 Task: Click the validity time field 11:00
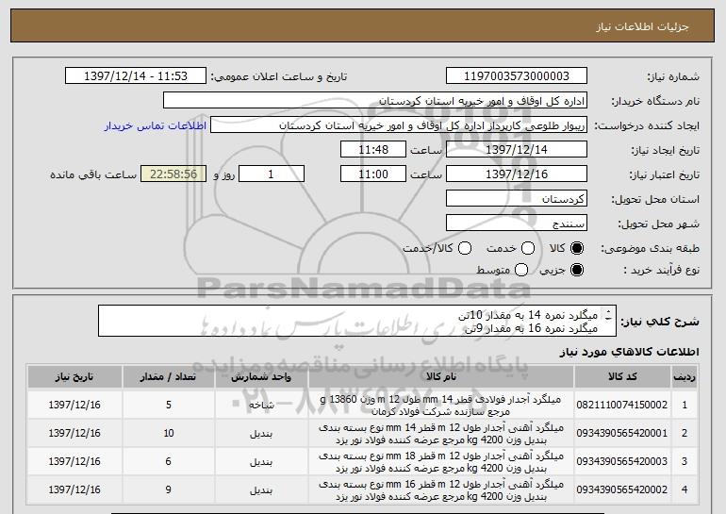(x=373, y=174)
